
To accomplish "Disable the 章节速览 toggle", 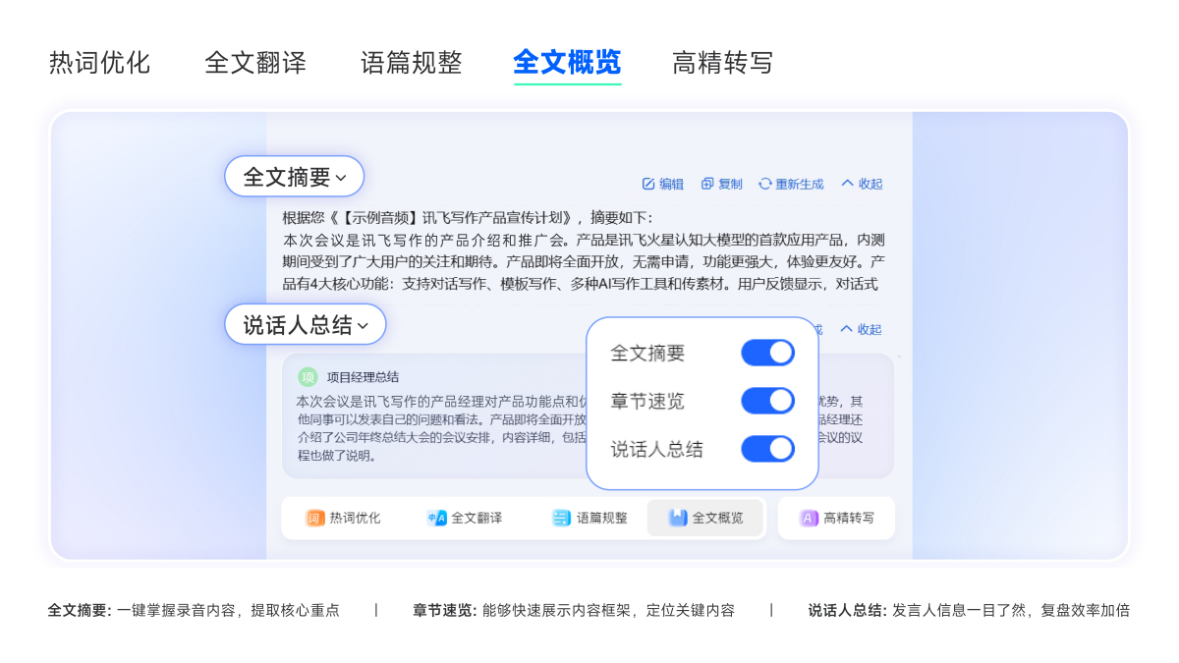I will tap(767, 401).
